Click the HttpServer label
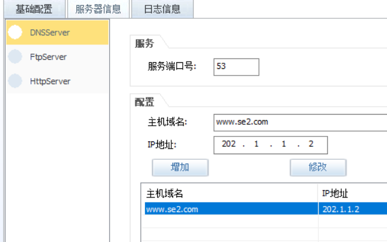 coord(50,81)
